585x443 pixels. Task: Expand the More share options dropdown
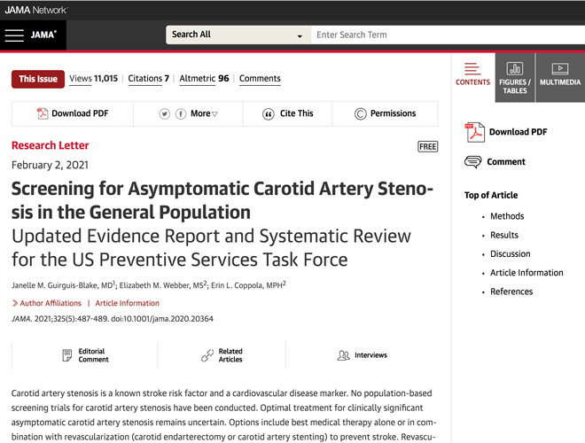point(204,113)
